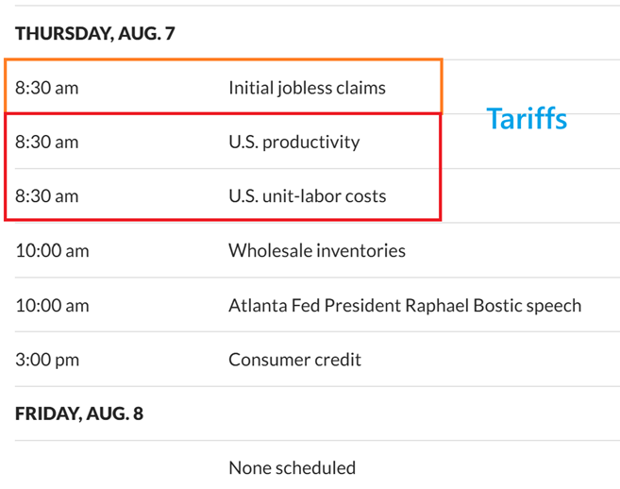This screenshot has width=620, height=489.
Task: Click the 10:00 am time for the Bostic speech
Action: coord(52,306)
